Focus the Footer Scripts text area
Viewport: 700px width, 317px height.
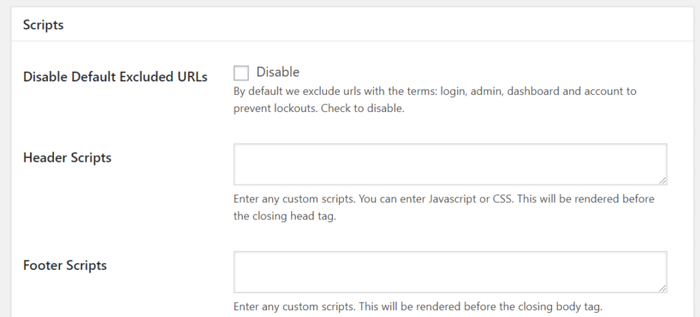(x=450, y=272)
